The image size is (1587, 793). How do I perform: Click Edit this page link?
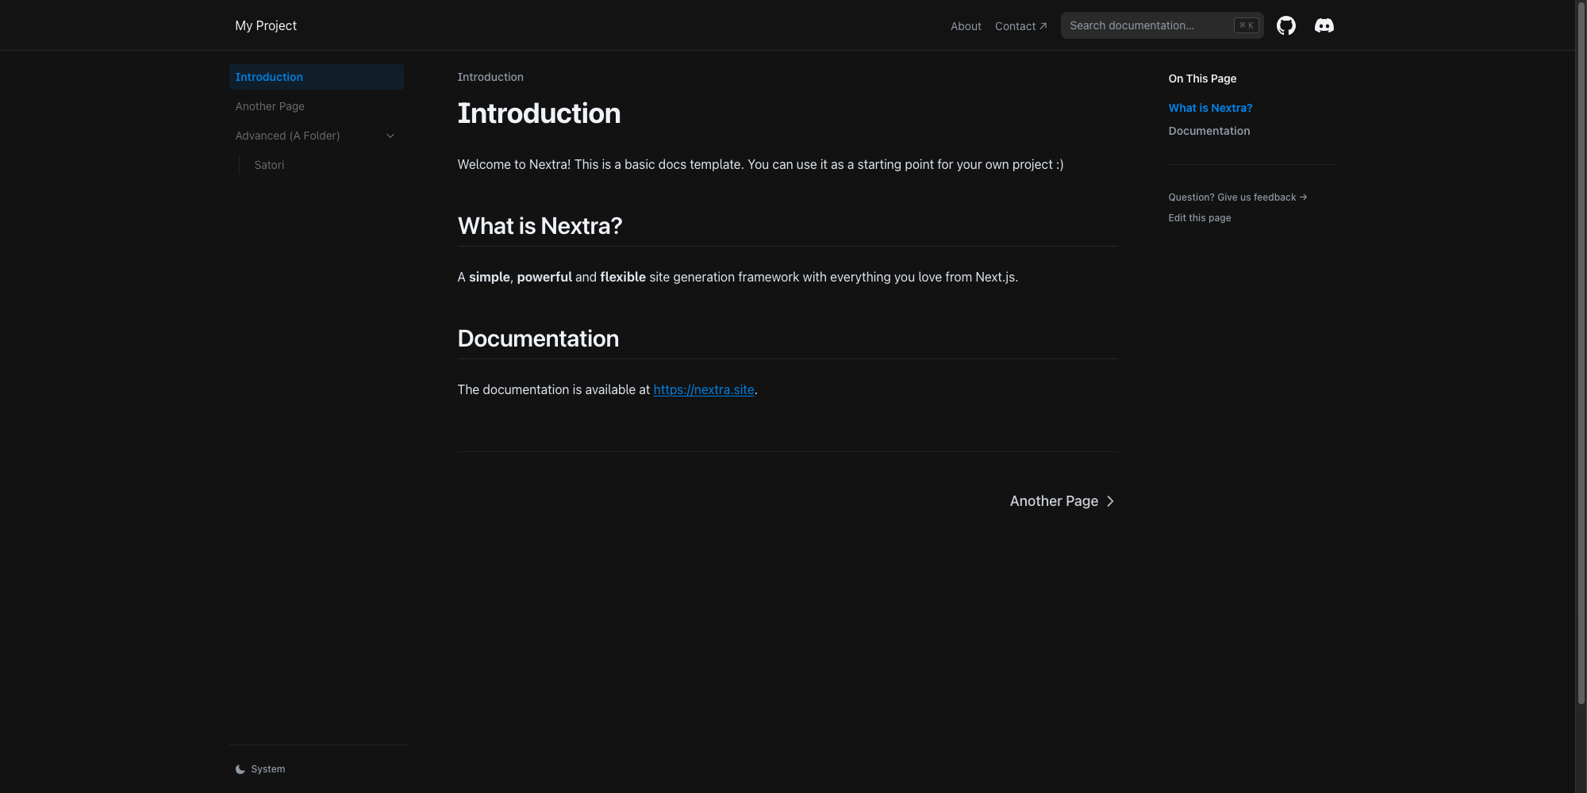1199,218
